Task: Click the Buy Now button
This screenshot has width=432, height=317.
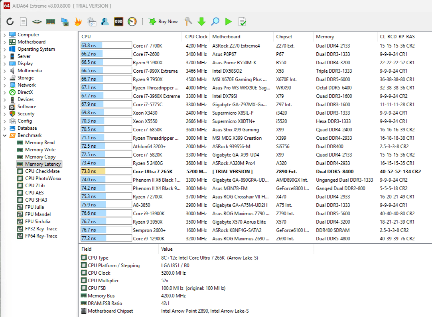Action: [163, 22]
